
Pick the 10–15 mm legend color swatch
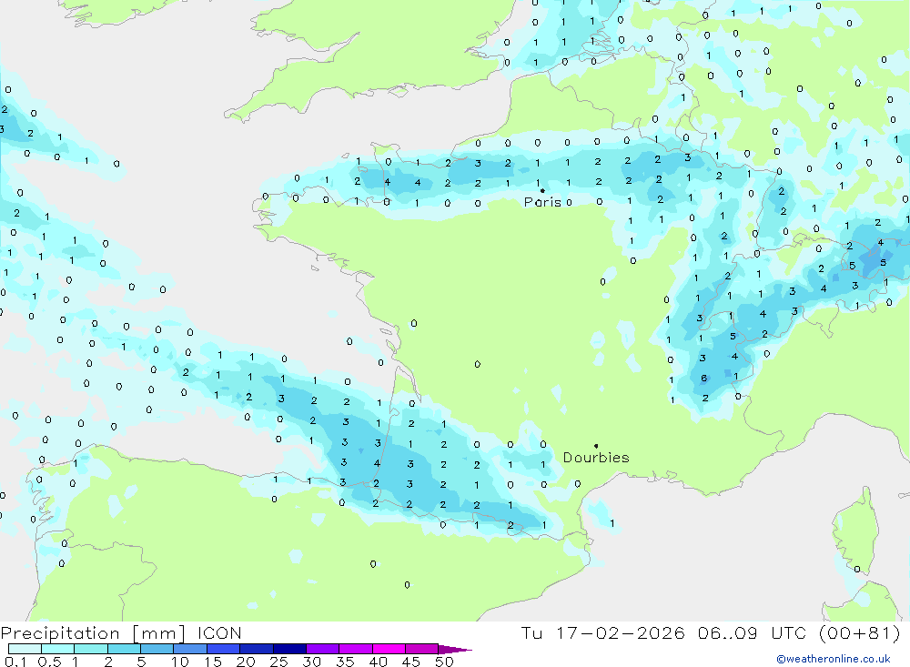coord(190,649)
